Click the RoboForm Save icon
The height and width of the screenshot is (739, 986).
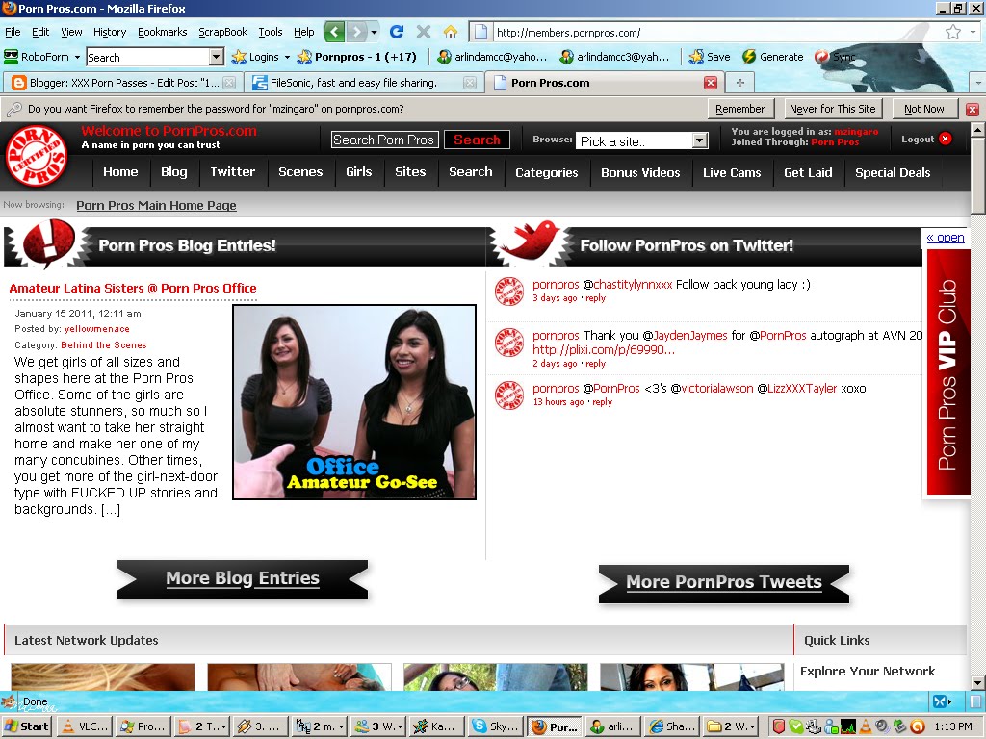[x=710, y=57]
